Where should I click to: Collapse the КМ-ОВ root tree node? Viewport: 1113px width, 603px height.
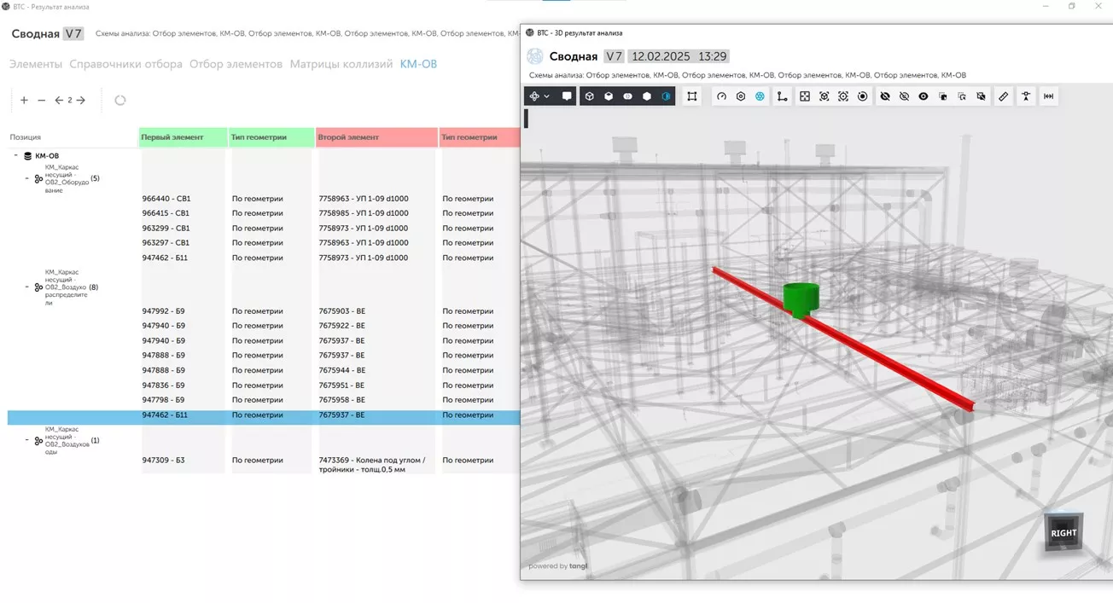tap(16, 156)
